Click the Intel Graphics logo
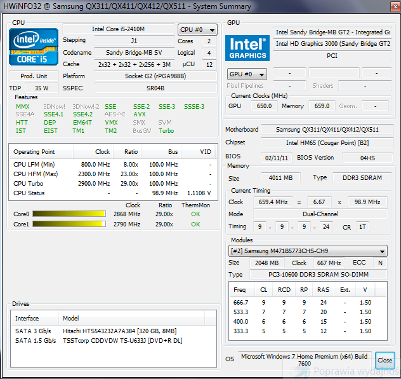This screenshot has width=401, height=379. [x=247, y=48]
